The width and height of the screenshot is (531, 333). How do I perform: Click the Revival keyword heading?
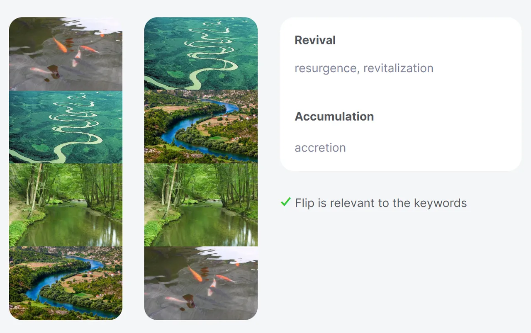pos(315,40)
